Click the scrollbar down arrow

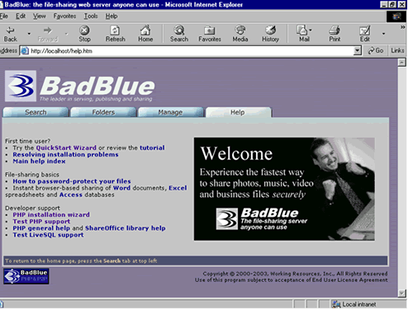point(401,293)
